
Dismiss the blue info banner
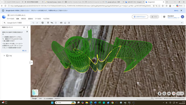tap(181, 11)
